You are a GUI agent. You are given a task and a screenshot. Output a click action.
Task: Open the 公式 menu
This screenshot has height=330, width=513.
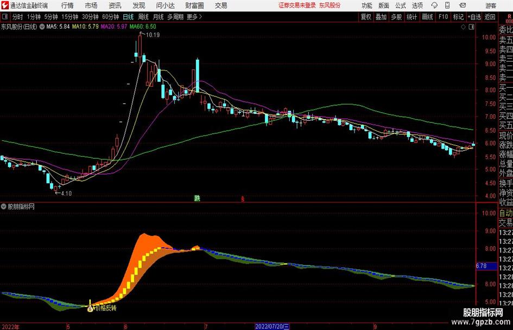pyautogui.click(x=400, y=5)
